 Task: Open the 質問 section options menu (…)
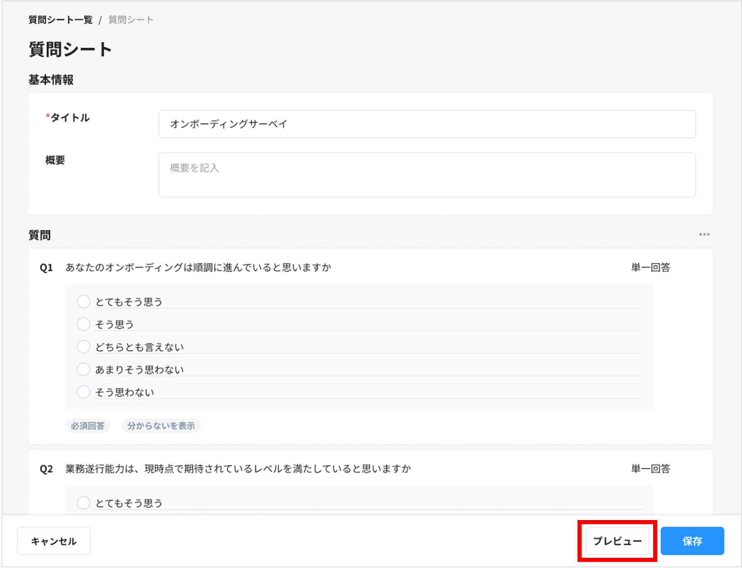[x=705, y=234]
